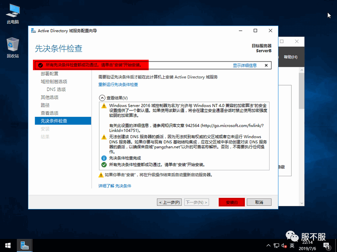Click the muted volume tray icon
The height and width of the screenshot is (252, 337).
284,246
